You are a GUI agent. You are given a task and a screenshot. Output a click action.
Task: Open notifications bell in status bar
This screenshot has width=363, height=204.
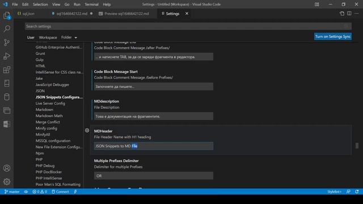[x=357, y=192]
